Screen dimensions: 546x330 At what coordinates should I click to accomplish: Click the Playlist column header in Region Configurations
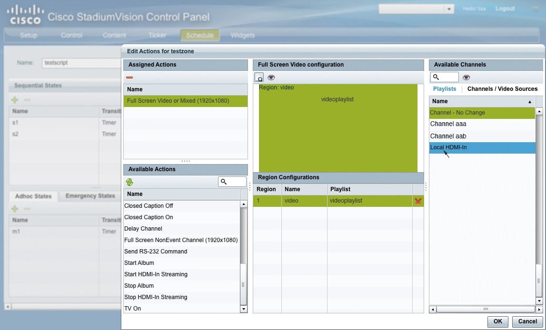369,189
